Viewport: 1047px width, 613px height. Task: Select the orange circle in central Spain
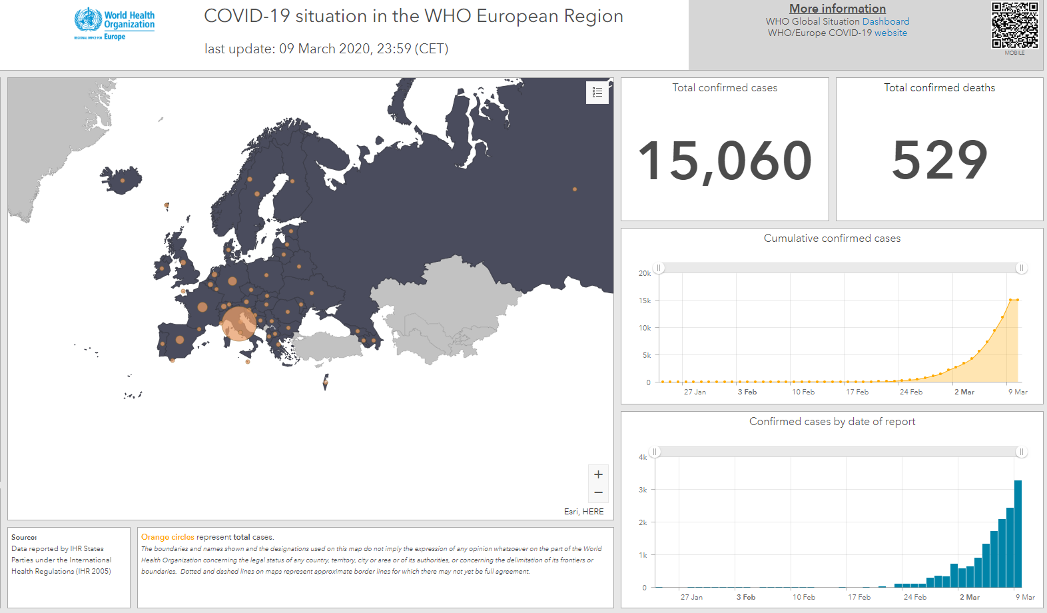tap(180, 340)
